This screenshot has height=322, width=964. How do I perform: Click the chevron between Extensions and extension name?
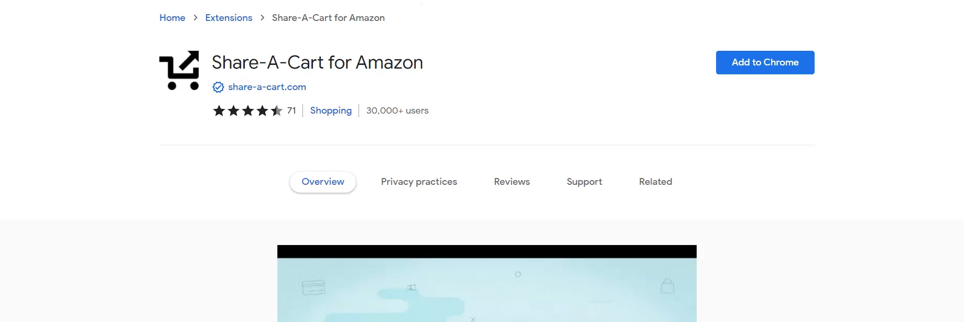click(x=262, y=17)
